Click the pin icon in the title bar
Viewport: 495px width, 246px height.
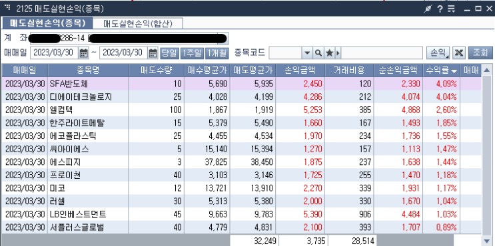(x=427, y=9)
